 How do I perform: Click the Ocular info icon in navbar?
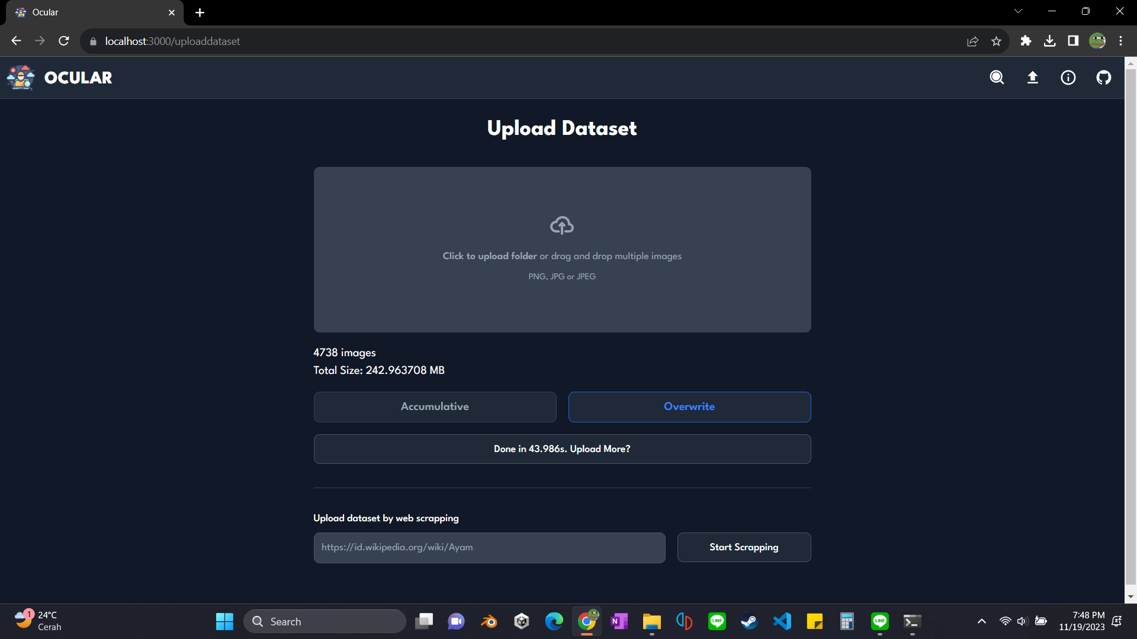coord(1068,78)
